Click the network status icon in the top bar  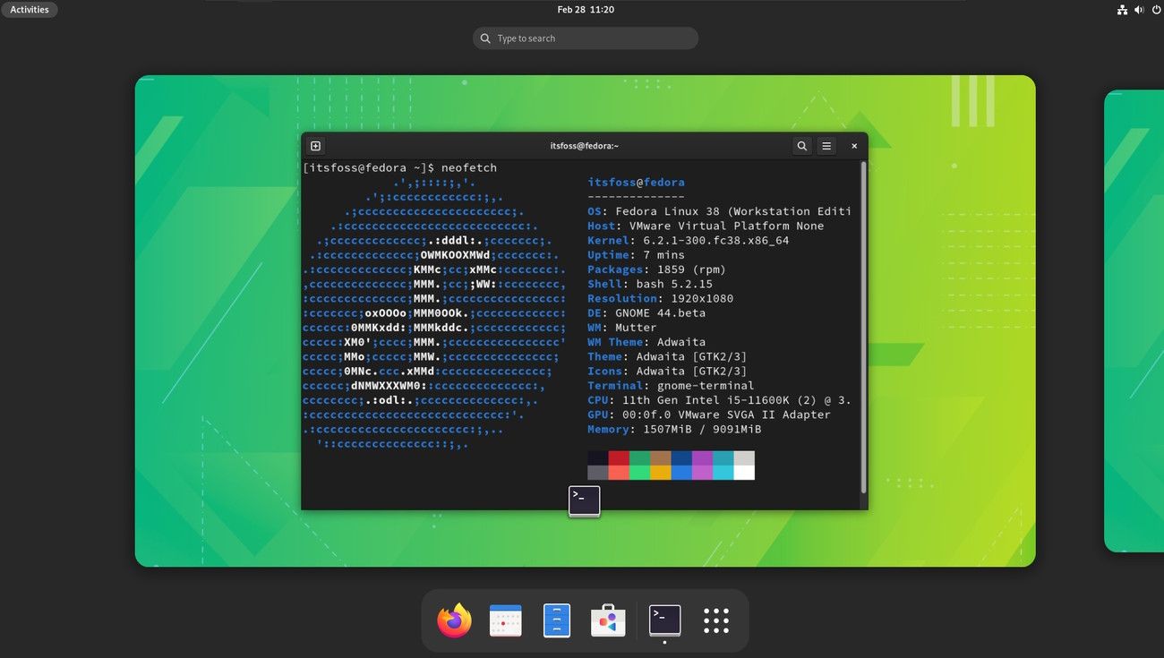(x=1122, y=10)
